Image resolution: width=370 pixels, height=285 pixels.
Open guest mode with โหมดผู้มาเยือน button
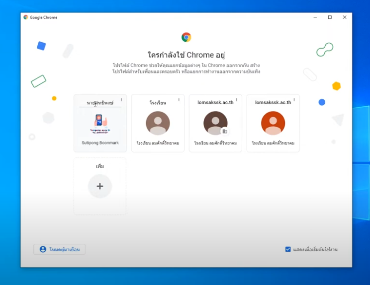coord(60,249)
